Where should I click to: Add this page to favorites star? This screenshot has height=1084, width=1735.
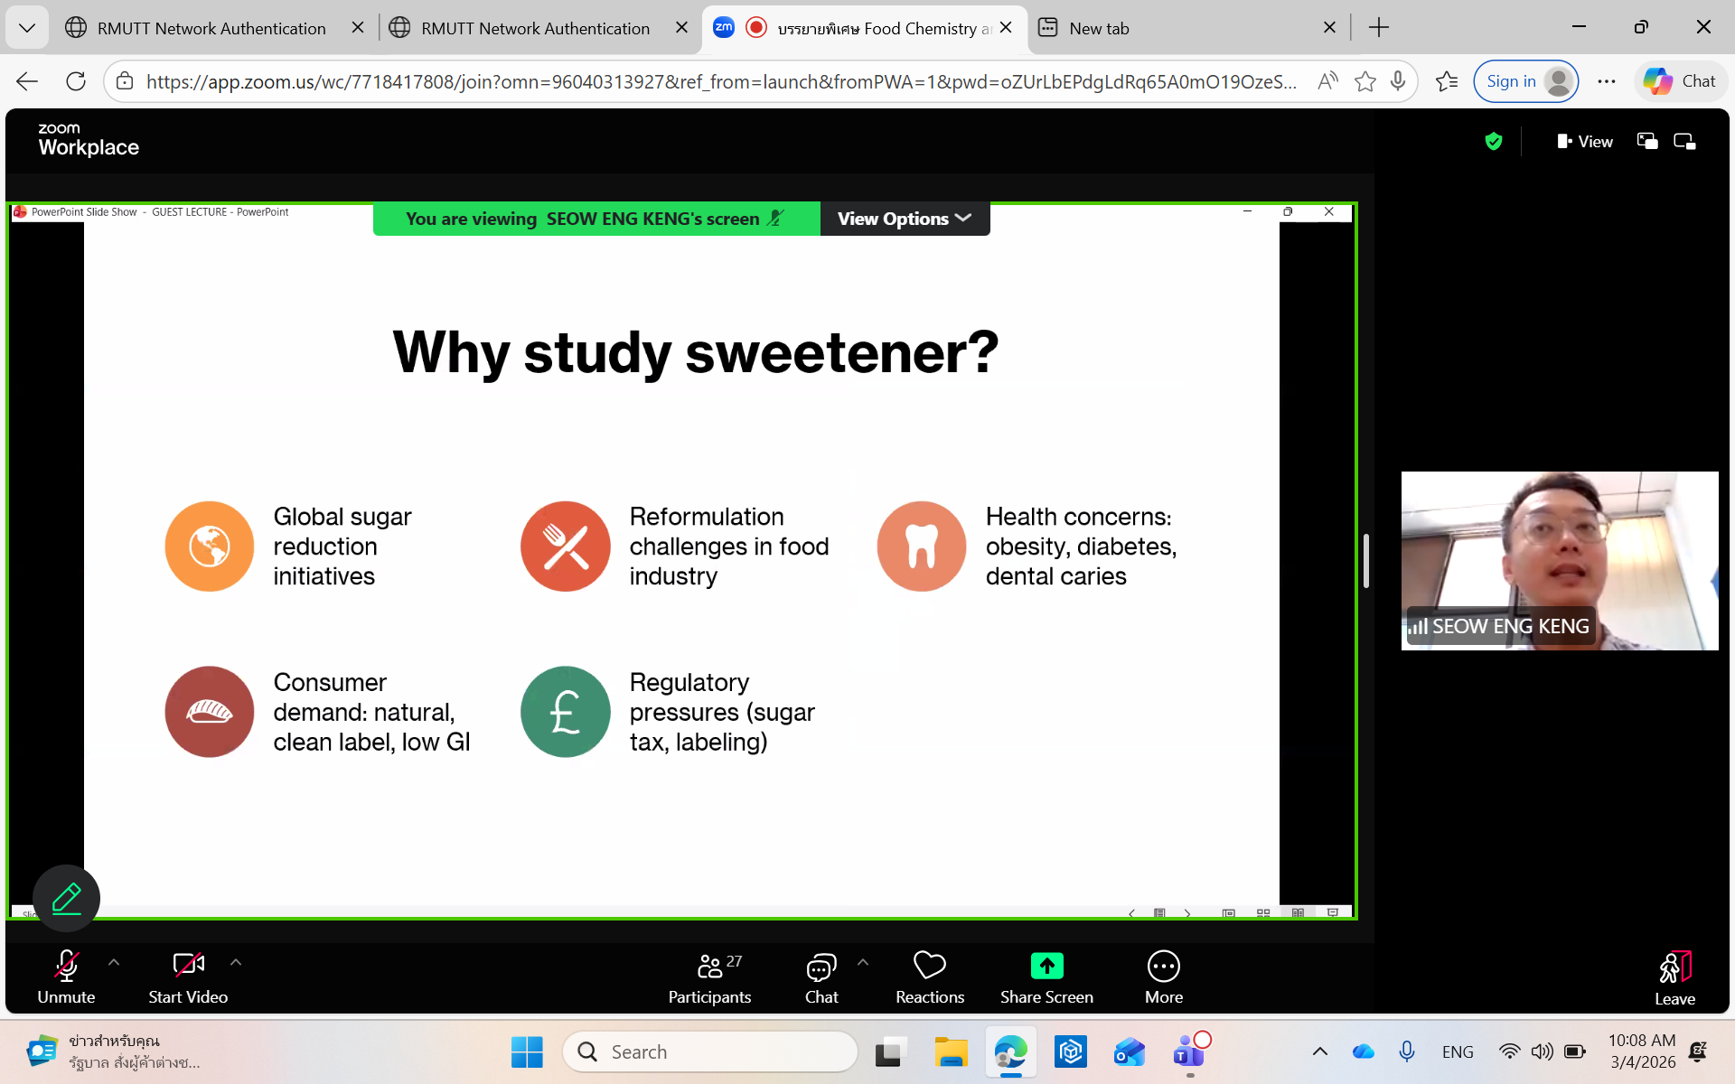click(1365, 81)
